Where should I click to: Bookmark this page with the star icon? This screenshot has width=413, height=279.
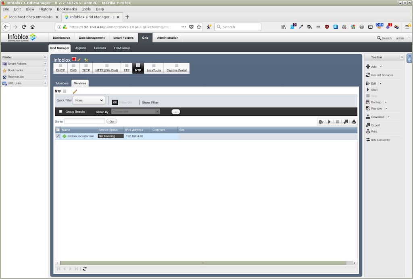click(199, 27)
